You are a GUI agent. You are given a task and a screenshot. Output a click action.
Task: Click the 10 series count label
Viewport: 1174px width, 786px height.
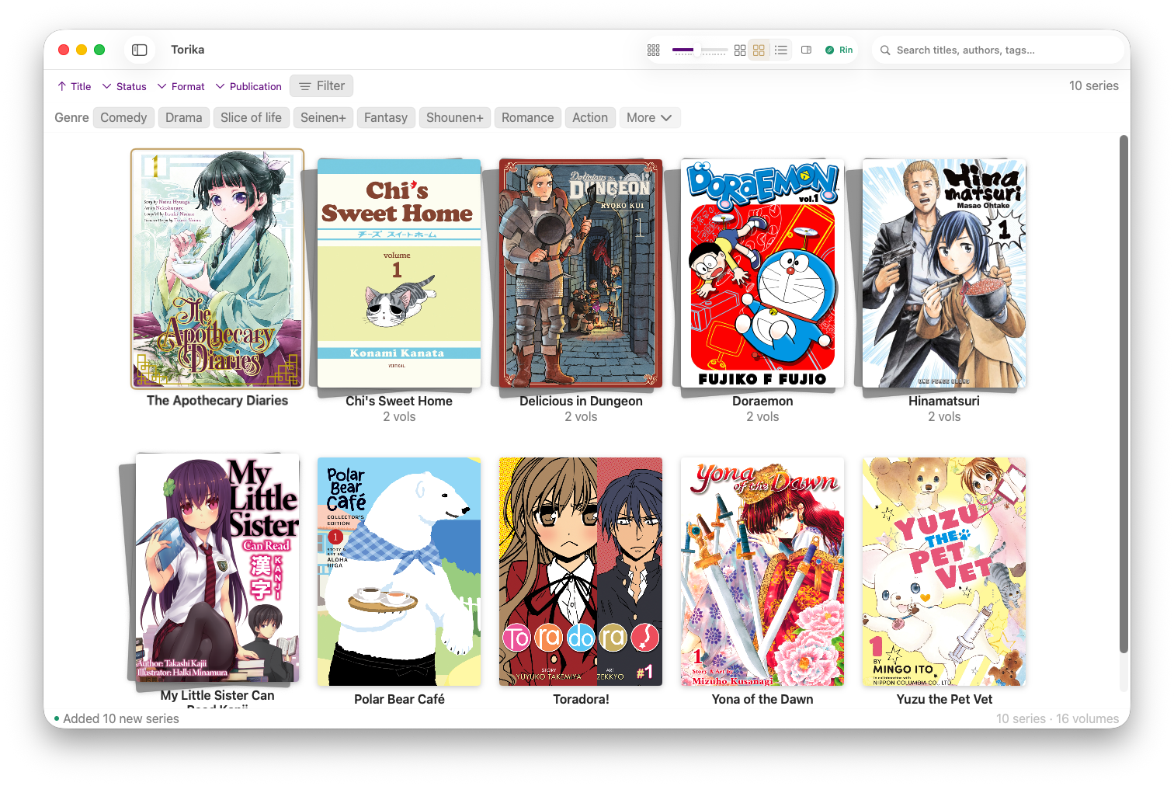[1093, 86]
